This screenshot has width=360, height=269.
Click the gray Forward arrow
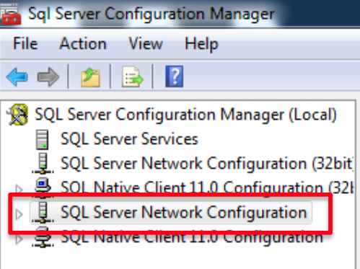[x=48, y=77]
